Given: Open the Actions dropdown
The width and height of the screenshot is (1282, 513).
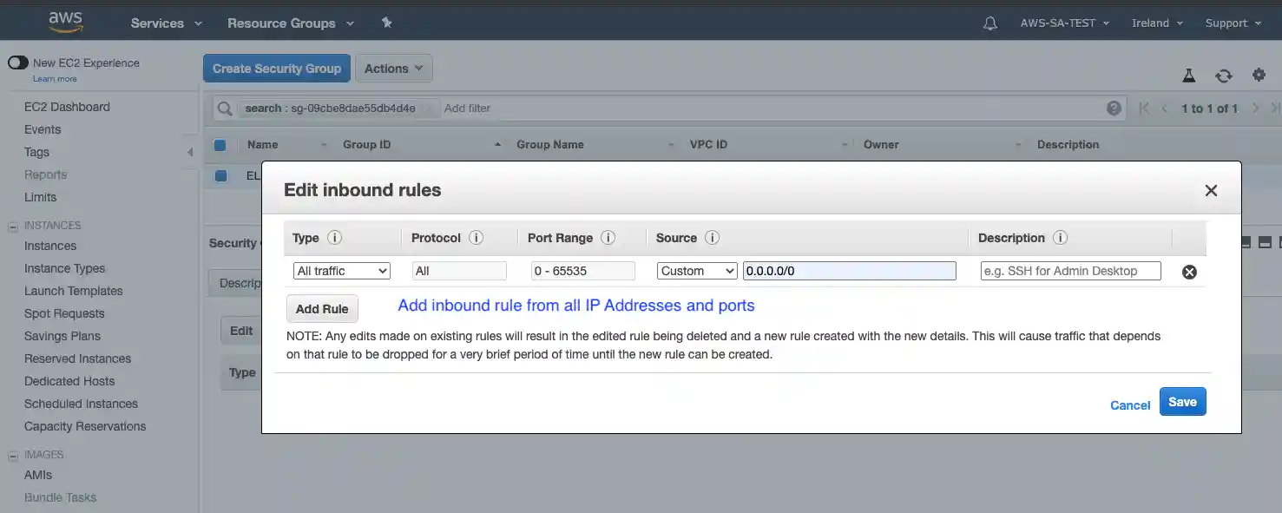Looking at the screenshot, I should (x=394, y=69).
